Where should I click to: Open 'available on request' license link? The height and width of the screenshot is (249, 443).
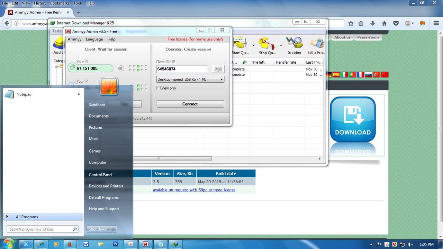coord(194,190)
